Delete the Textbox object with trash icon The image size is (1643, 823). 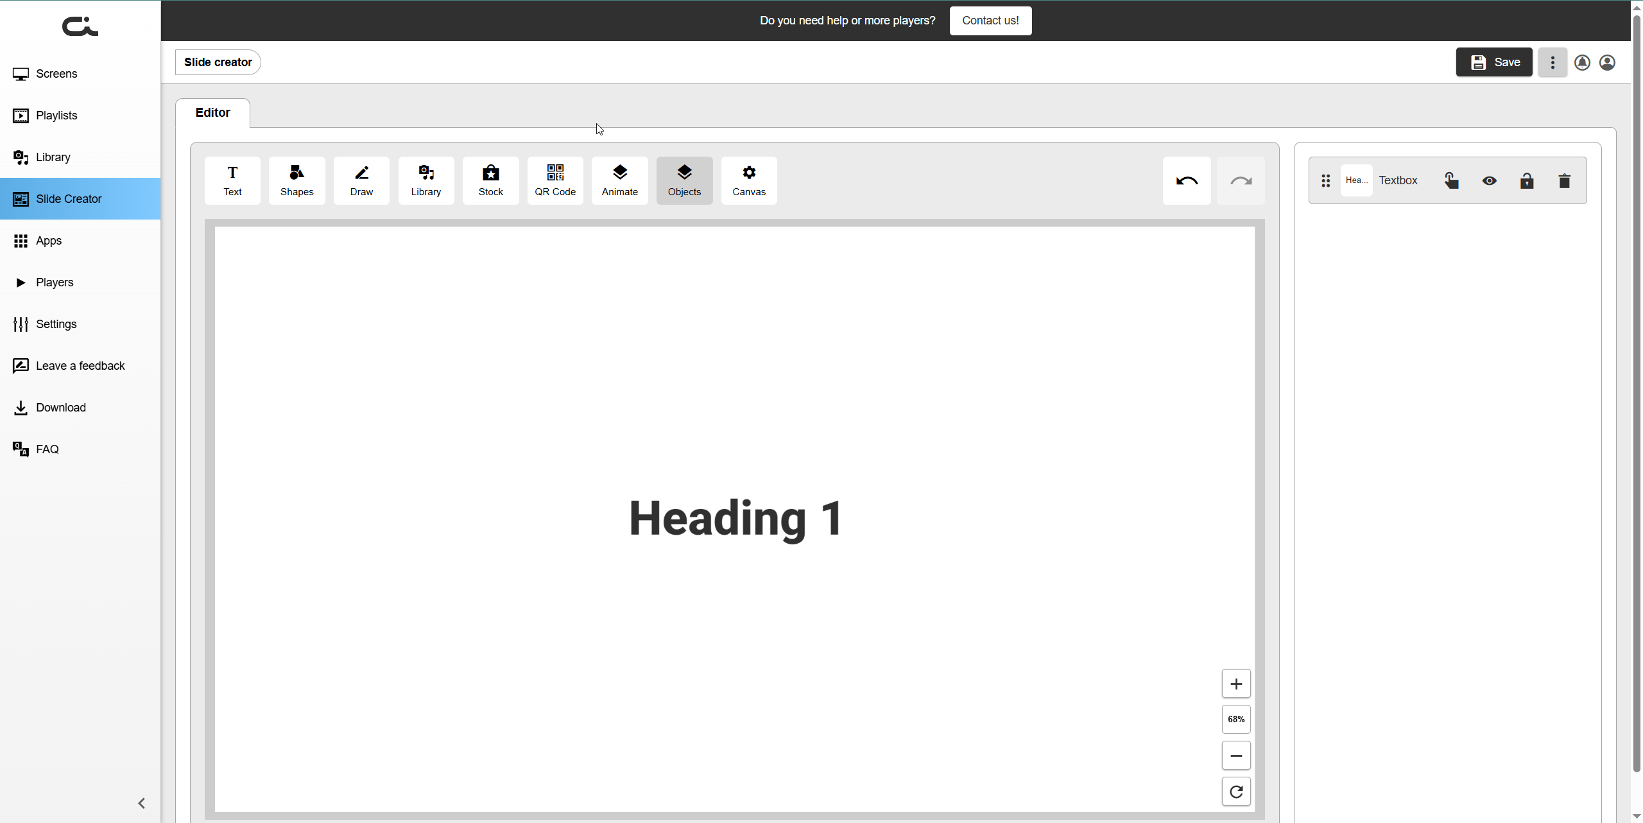[1564, 181]
